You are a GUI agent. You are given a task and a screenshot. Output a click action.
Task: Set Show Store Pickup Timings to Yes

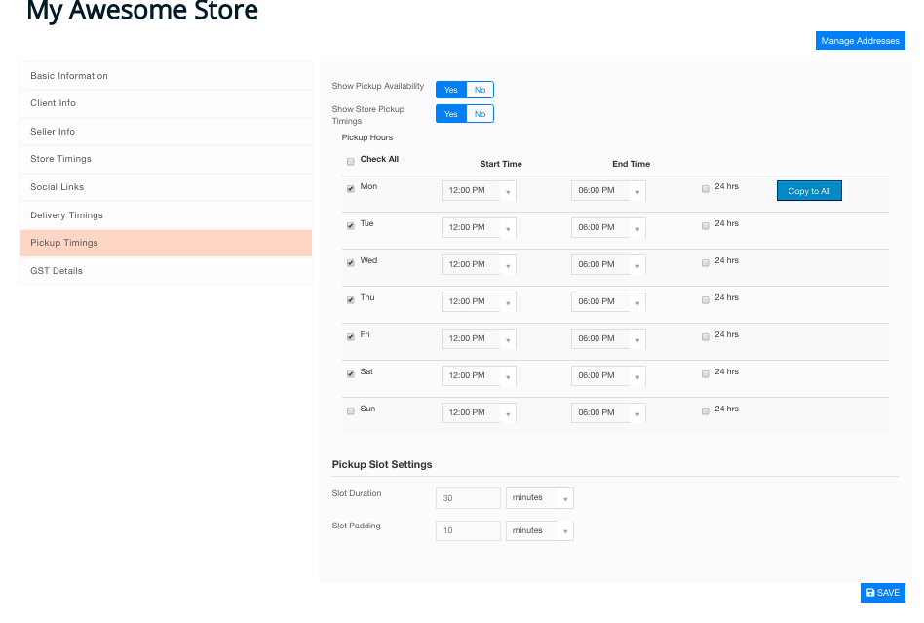pyautogui.click(x=451, y=114)
